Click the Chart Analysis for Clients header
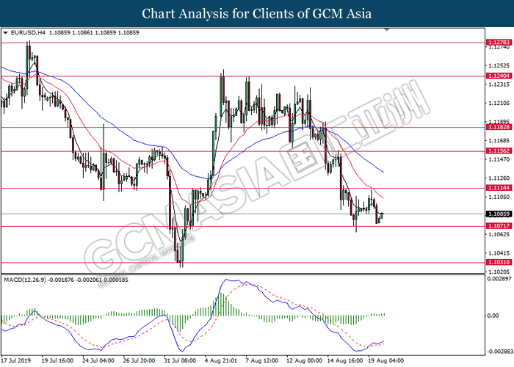Screen dimensions: 514x367 (257, 14)
